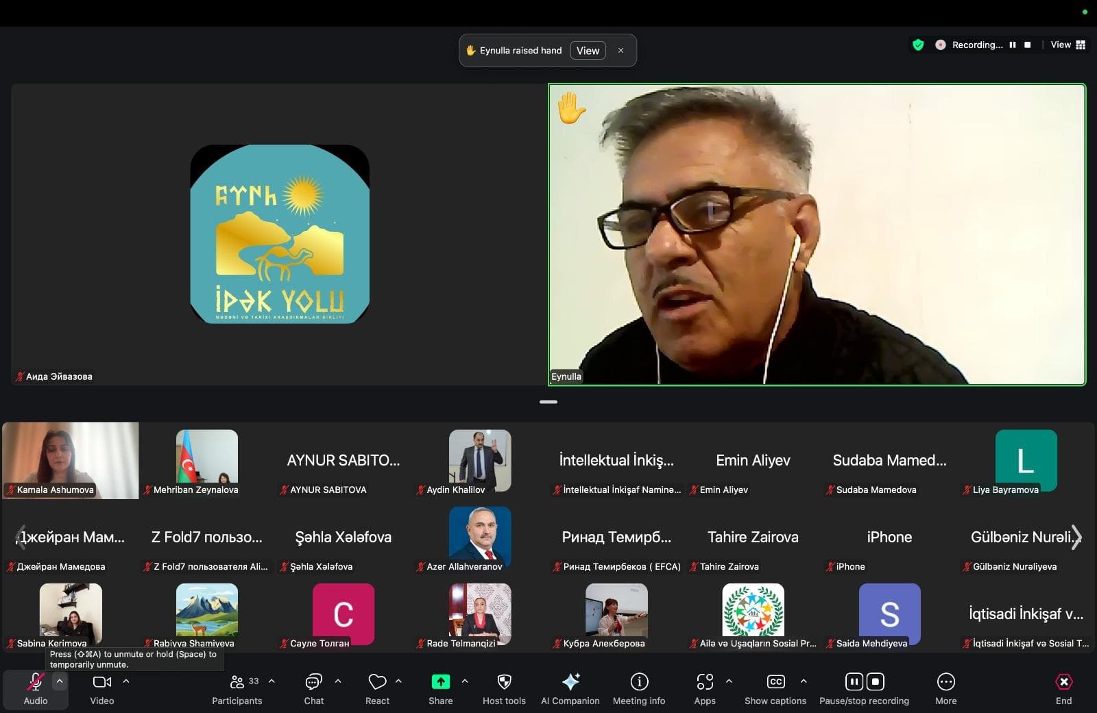The height and width of the screenshot is (713, 1097).
Task: Expand audio options arrow next to Audio
Action: tap(60, 681)
